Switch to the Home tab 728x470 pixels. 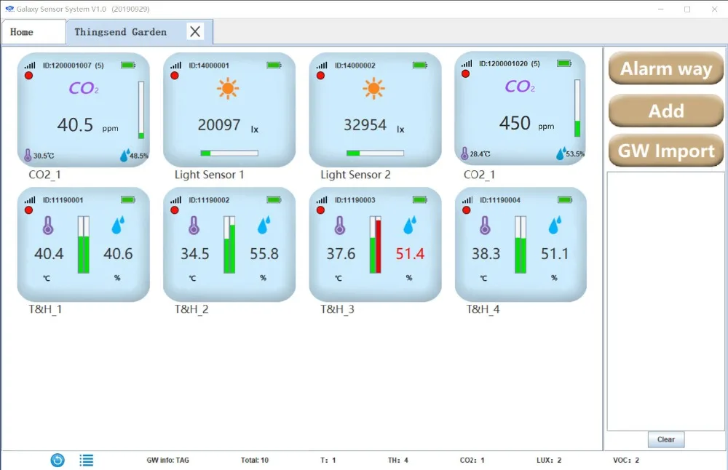point(34,32)
